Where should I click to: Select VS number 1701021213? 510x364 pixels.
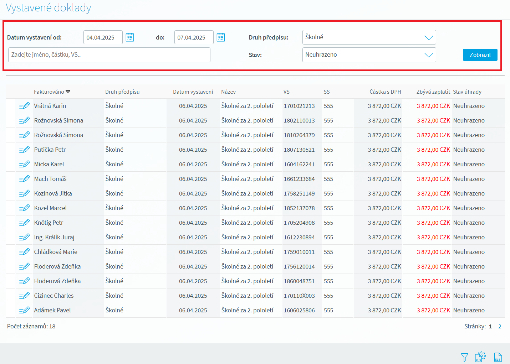(x=299, y=106)
